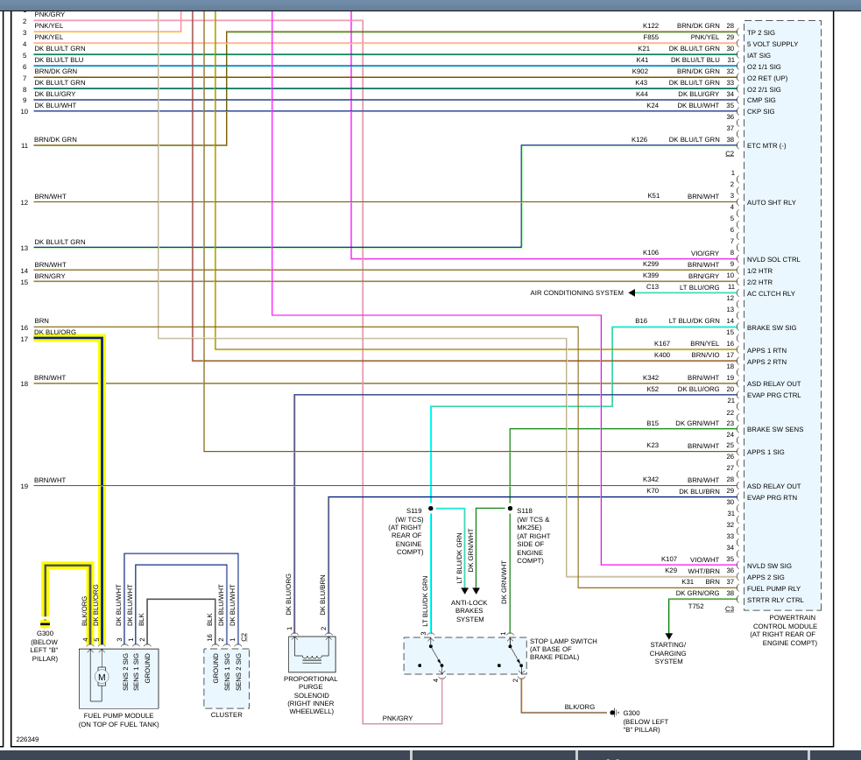
Task: Click the FUEL PUMP MODULE caption
Action: pos(118,720)
